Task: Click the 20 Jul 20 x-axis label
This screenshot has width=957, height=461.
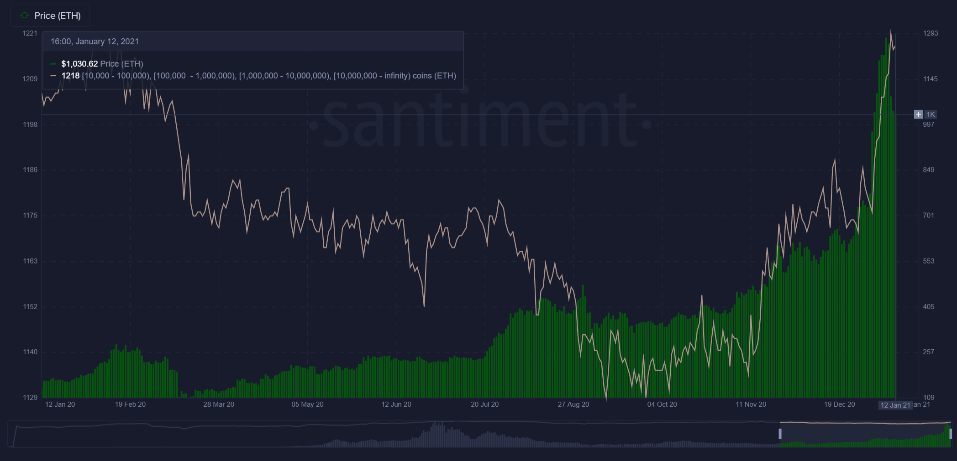Action: (485, 404)
